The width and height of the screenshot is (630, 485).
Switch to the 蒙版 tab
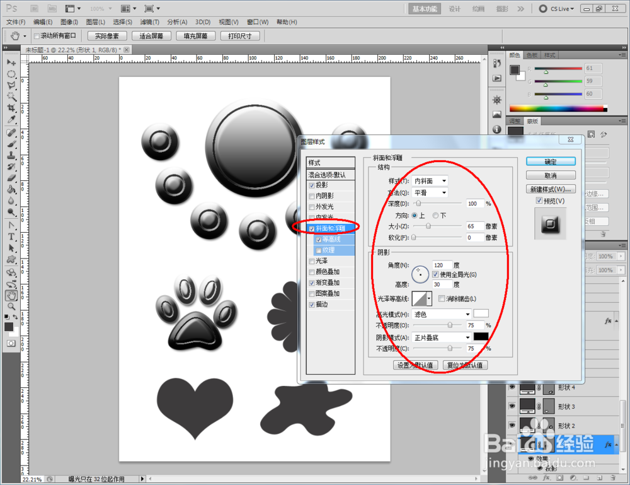[532, 121]
